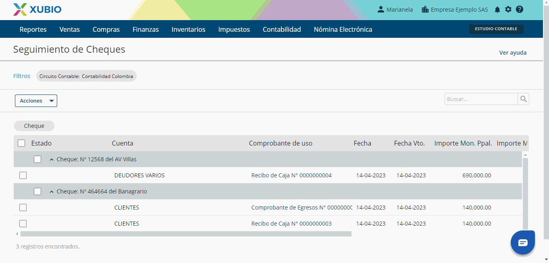This screenshot has height=263, width=549.
Task: Select the Recibo de Caja N° 0000000003 row checkbox
Action: click(23, 224)
